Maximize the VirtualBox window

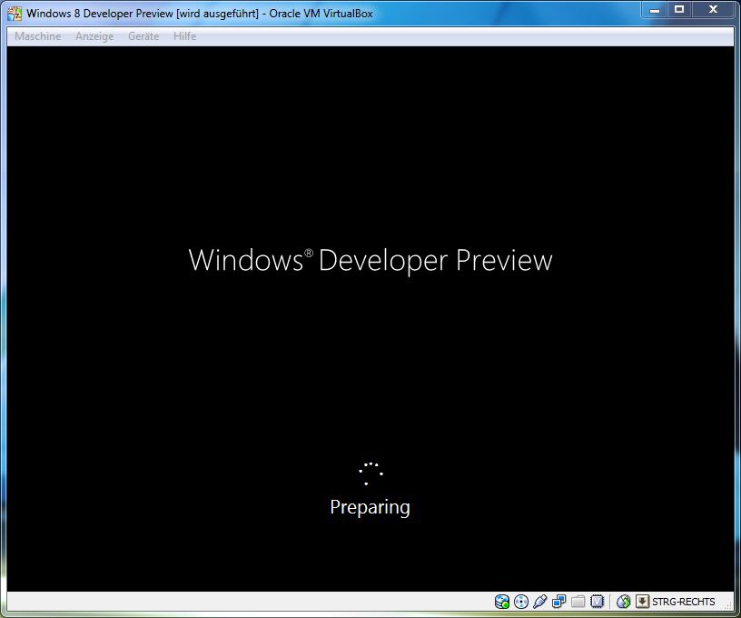679,9
